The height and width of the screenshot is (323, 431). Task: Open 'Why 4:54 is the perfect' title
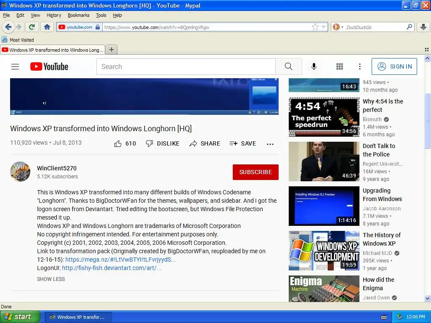point(383,106)
